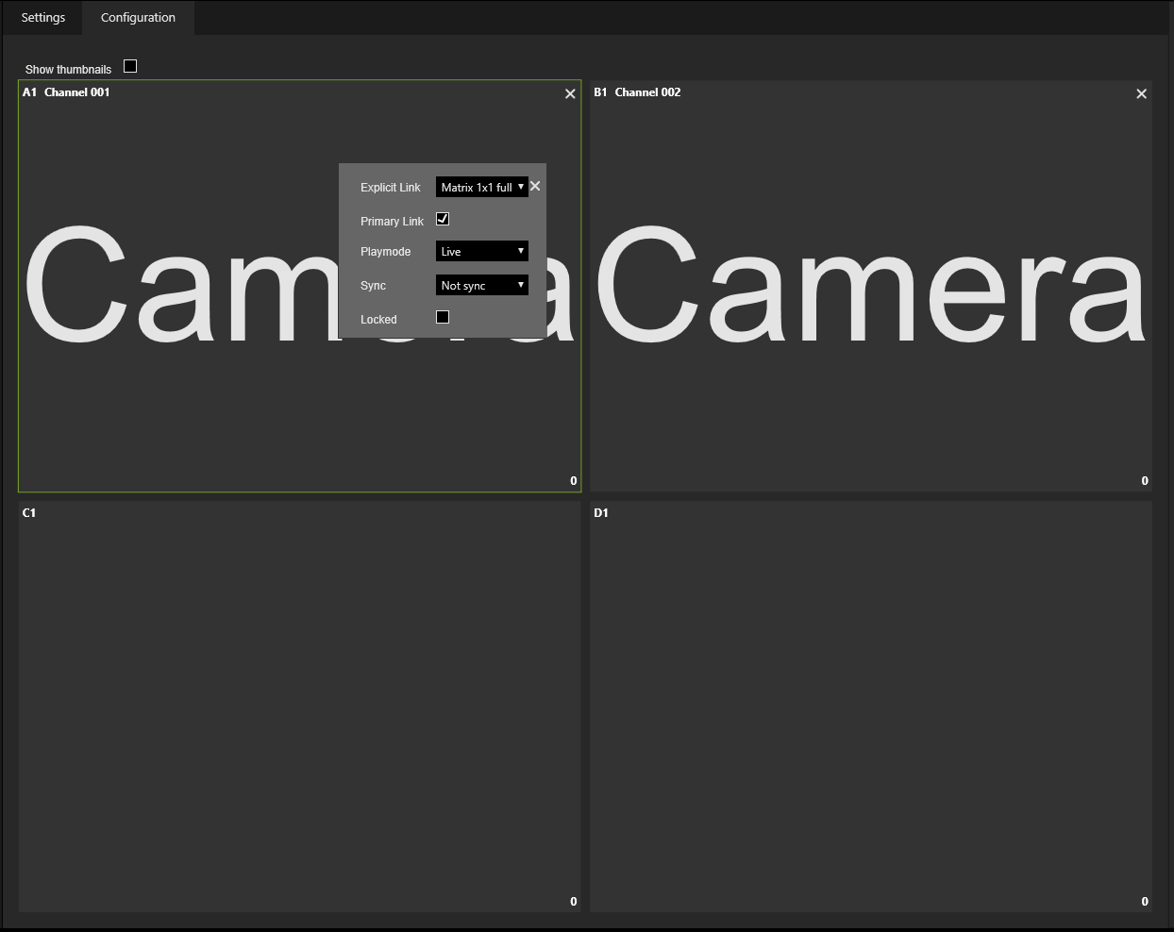Open the Explicit Link dropdown
The height and width of the screenshot is (932, 1174).
(x=481, y=187)
